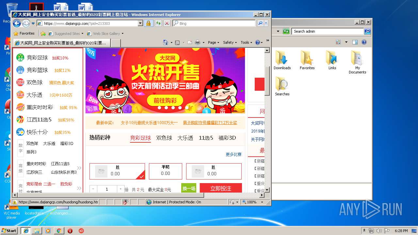The image size is (418, 235).
Task: Open Explorer view options dropdown arrow
Action: tap(346, 42)
